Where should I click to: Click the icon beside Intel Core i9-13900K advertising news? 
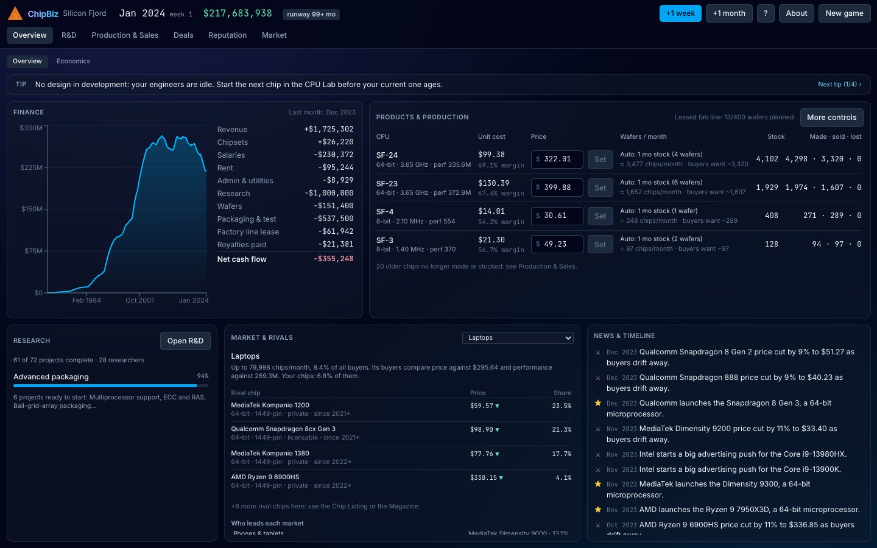(x=598, y=469)
